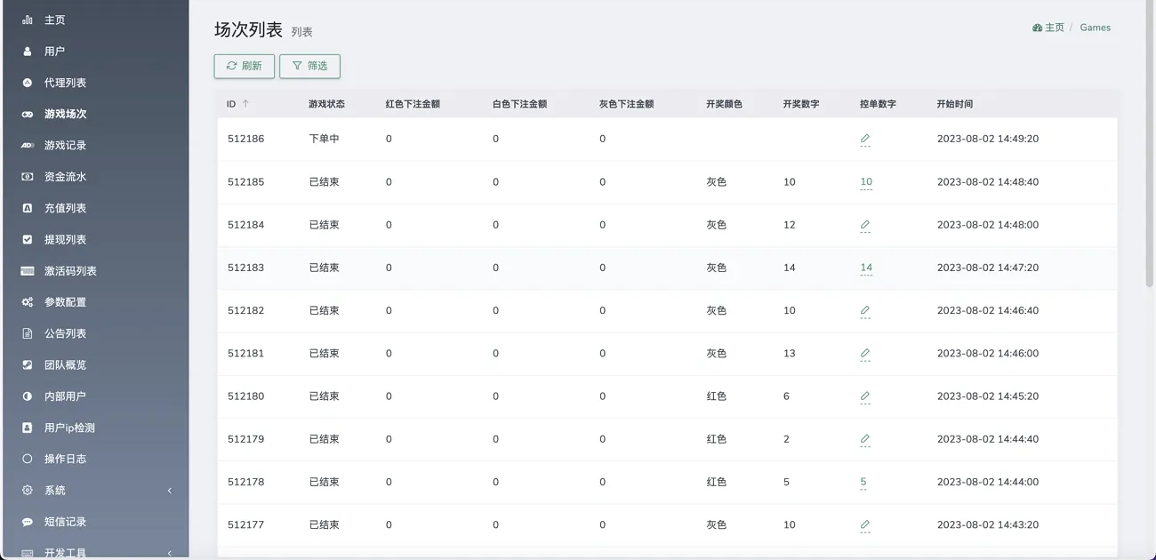The height and width of the screenshot is (560, 1156).
Task: Click the 充值列表 sidebar icon
Action: 27,207
